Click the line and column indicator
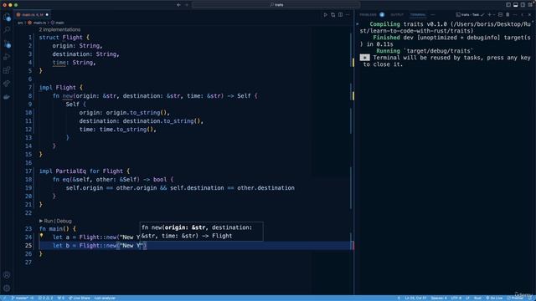Image resolution: width=536 pixels, height=301 pixels. (415, 298)
